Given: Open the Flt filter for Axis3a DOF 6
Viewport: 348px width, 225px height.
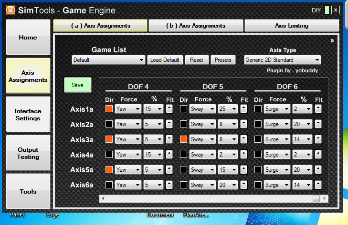Looking at the screenshot, I should (318, 139).
